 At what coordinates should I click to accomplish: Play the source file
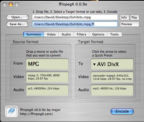(135, 17)
